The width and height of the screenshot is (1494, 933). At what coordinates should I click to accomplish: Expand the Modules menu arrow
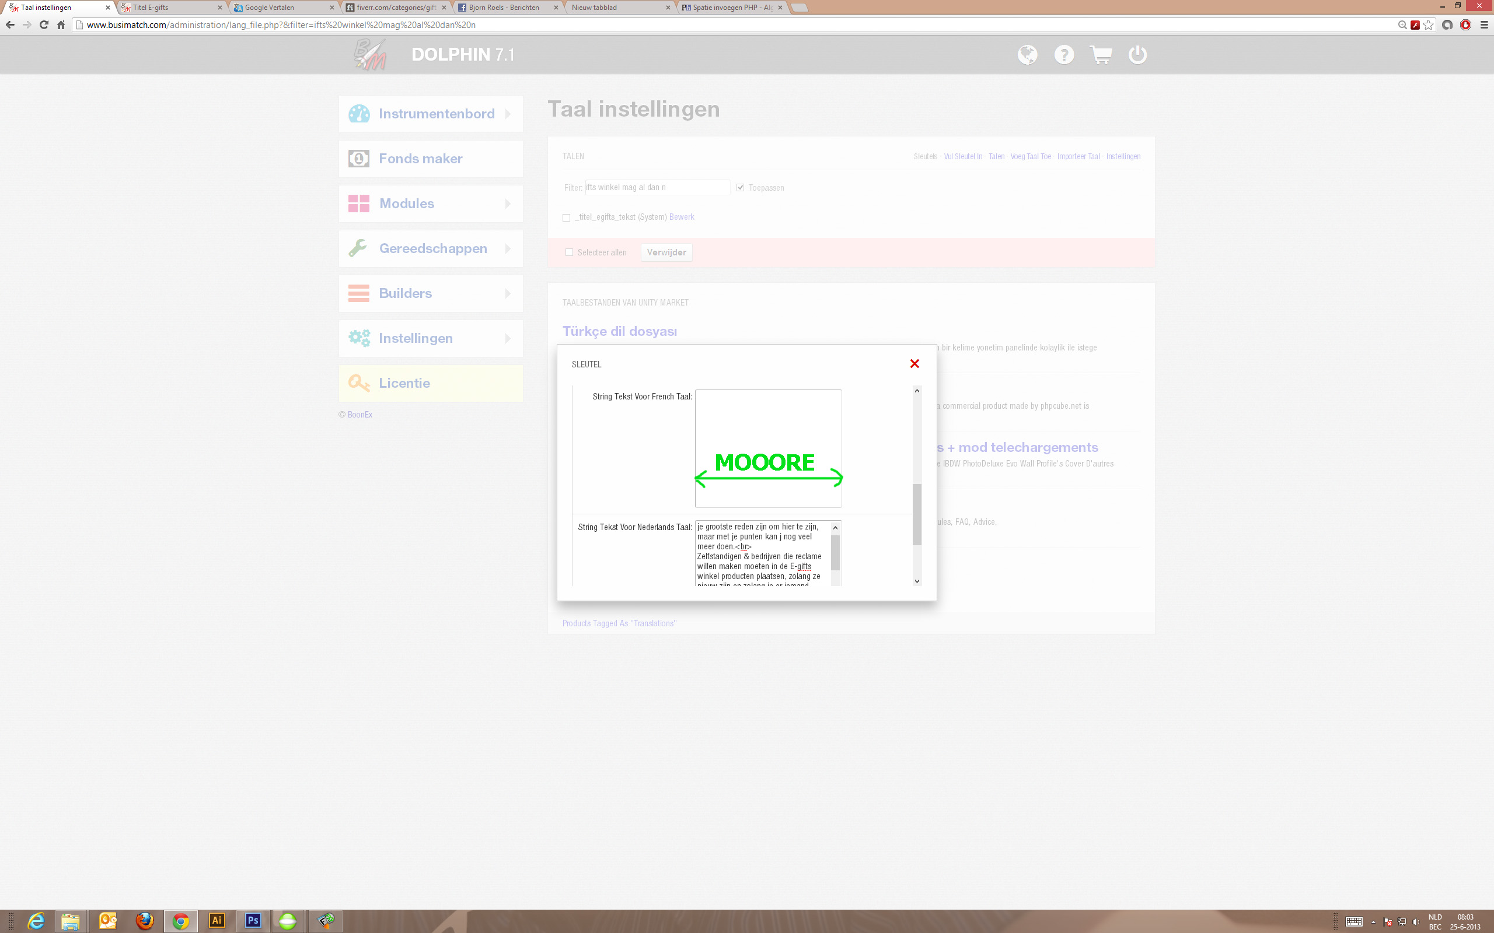click(x=508, y=204)
